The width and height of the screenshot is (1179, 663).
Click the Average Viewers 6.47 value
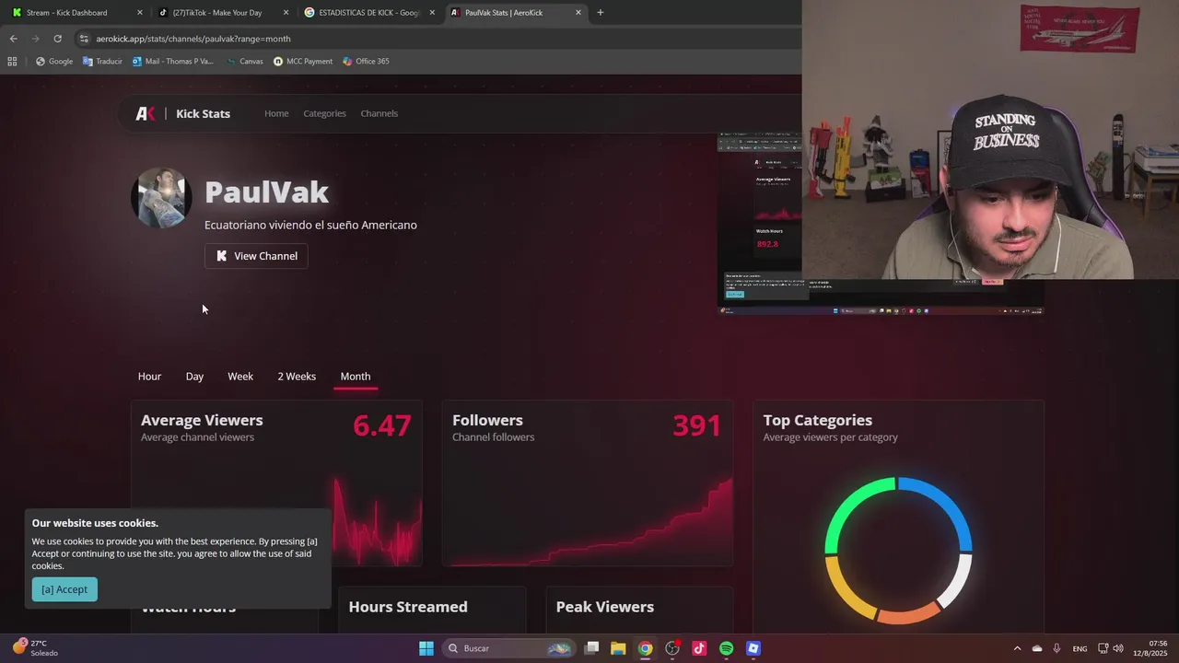pos(382,425)
